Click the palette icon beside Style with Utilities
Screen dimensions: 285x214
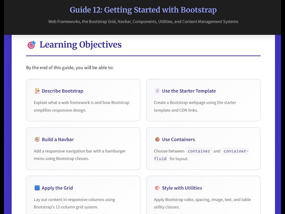pos(157,188)
